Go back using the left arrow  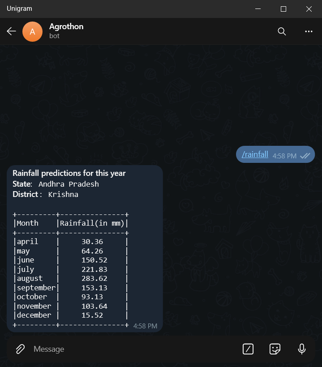pos(11,31)
